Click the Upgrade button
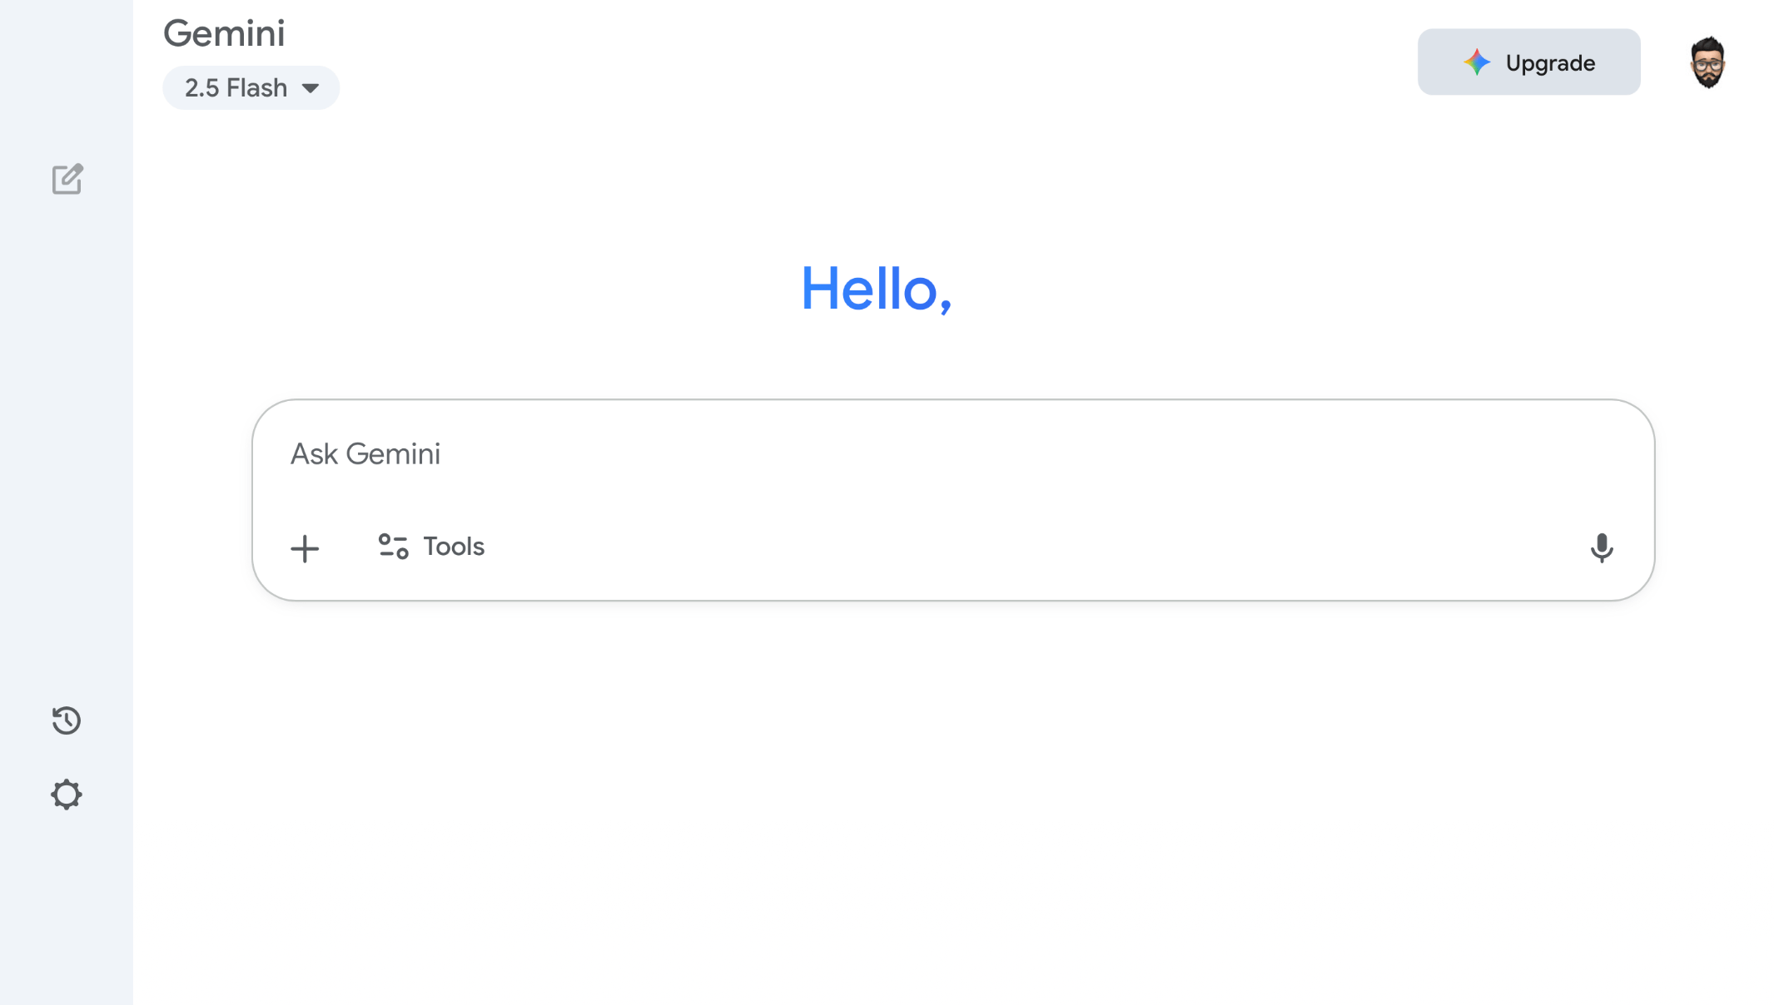 (1528, 62)
